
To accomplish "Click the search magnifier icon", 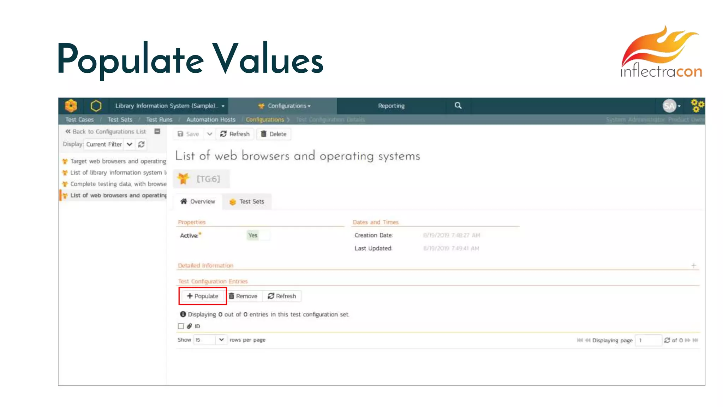I will 458,105.
